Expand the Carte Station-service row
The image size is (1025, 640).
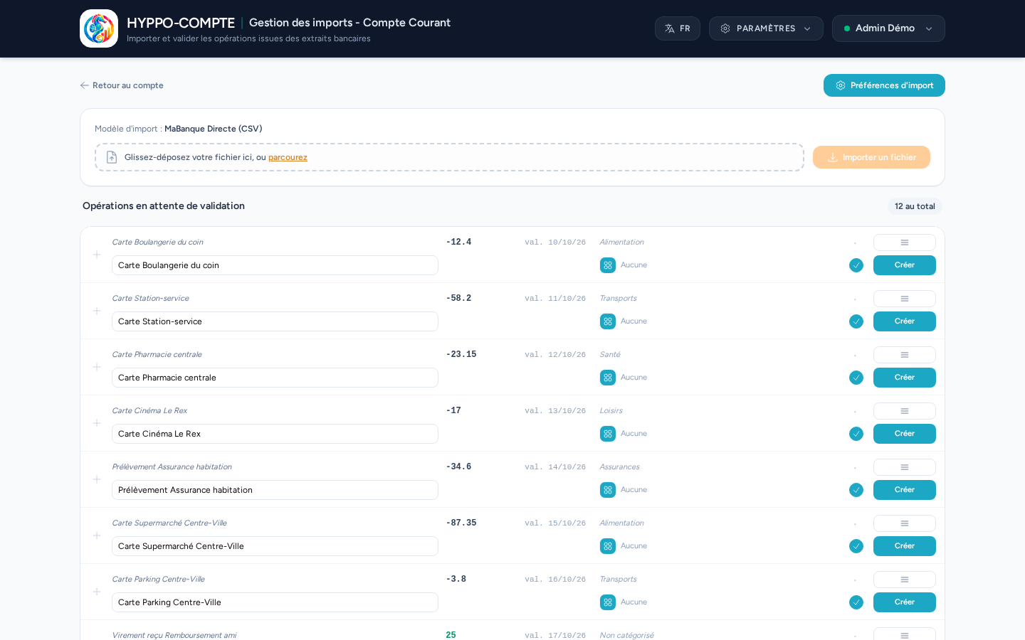(x=97, y=311)
